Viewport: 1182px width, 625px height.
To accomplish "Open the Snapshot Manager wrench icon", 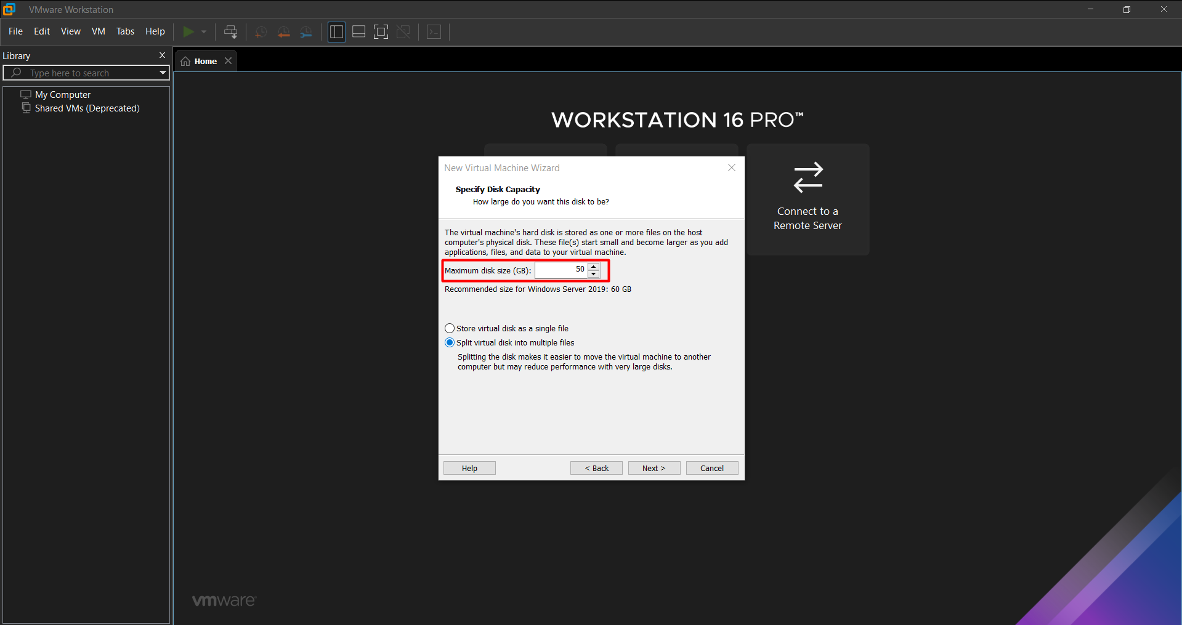I will coord(306,32).
